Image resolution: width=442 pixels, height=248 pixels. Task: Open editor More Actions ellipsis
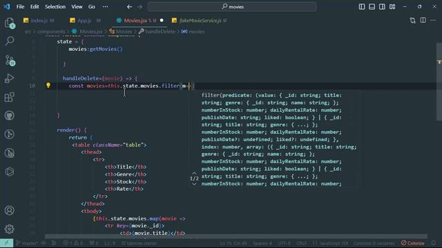[x=433, y=20]
